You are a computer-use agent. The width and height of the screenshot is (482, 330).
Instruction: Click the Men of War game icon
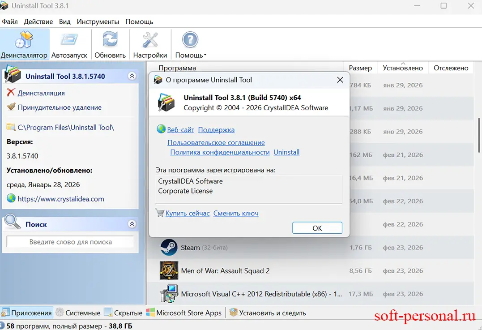169,270
